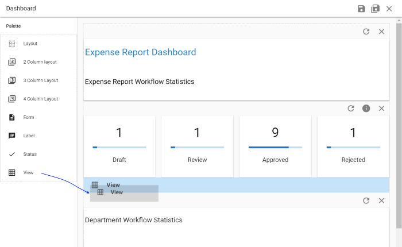
Task: Select the Form palette icon
Action: [x=12, y=117]
